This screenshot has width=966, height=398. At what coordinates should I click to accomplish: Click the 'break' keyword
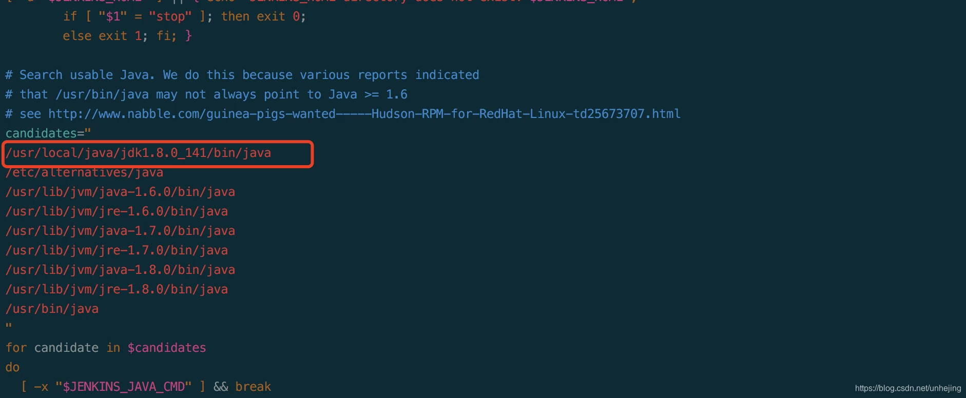click(x=253, y=387)
